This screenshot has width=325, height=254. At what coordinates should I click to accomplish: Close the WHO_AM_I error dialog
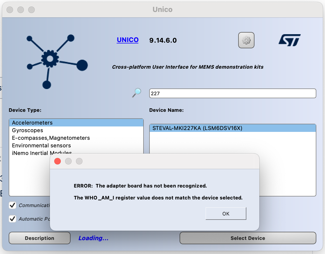(x=57, y=161)
